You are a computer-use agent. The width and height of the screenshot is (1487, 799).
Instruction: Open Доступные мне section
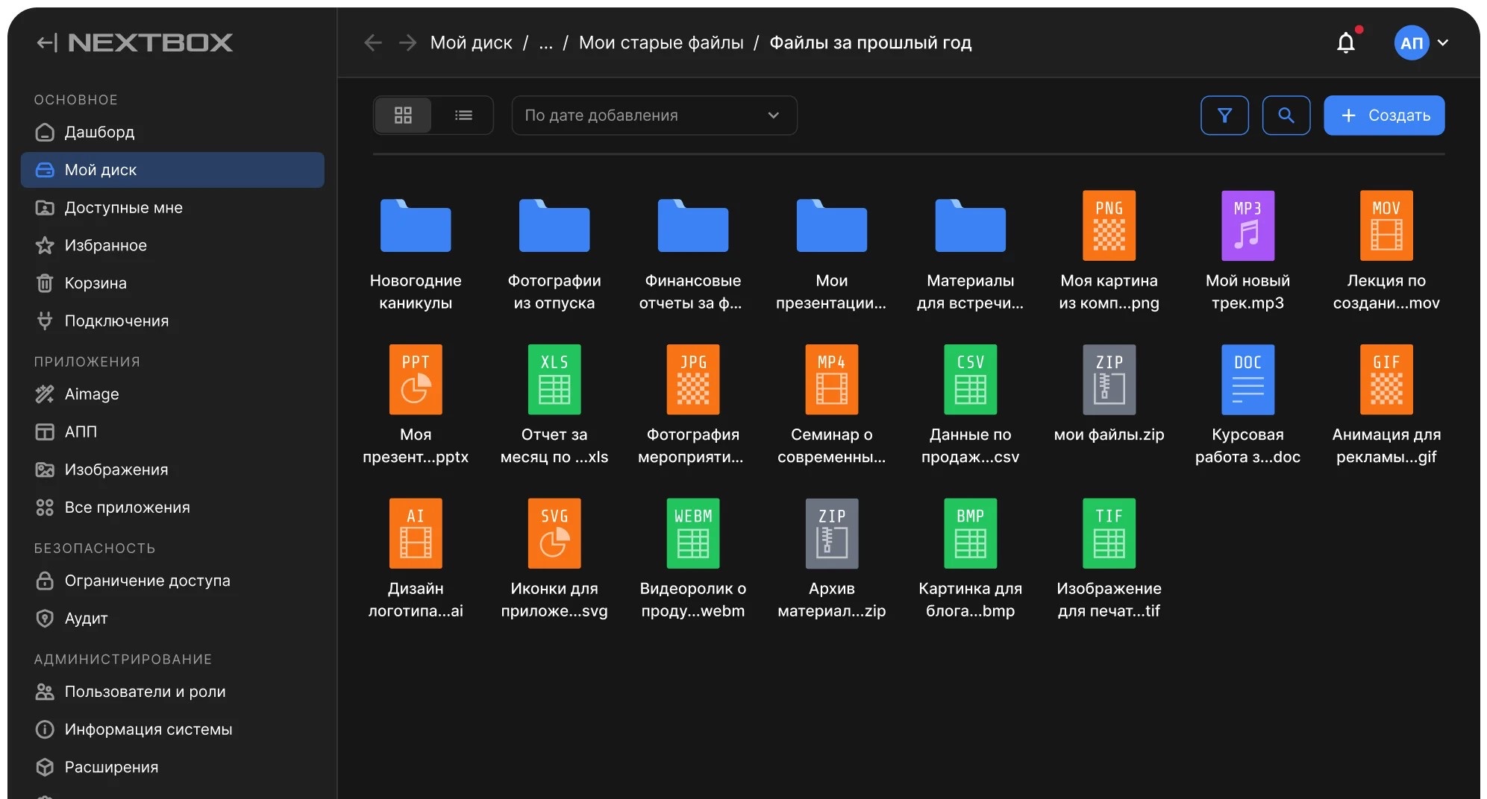172,207
